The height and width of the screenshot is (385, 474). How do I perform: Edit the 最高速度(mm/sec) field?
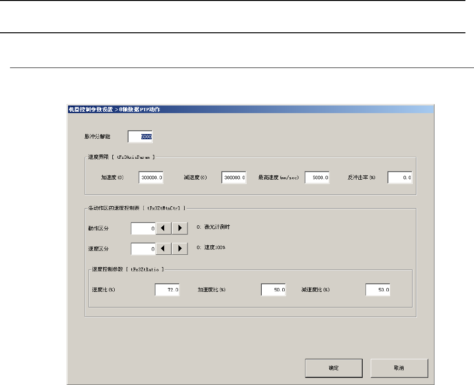point(317,177)
